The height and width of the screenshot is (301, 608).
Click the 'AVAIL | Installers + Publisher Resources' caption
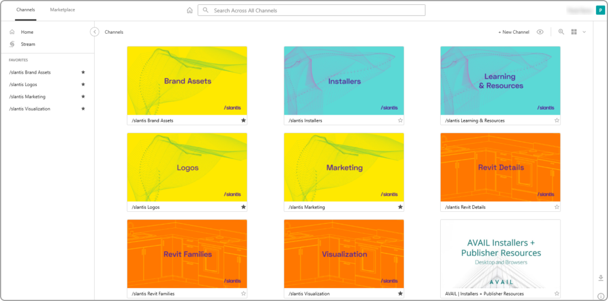484,294
